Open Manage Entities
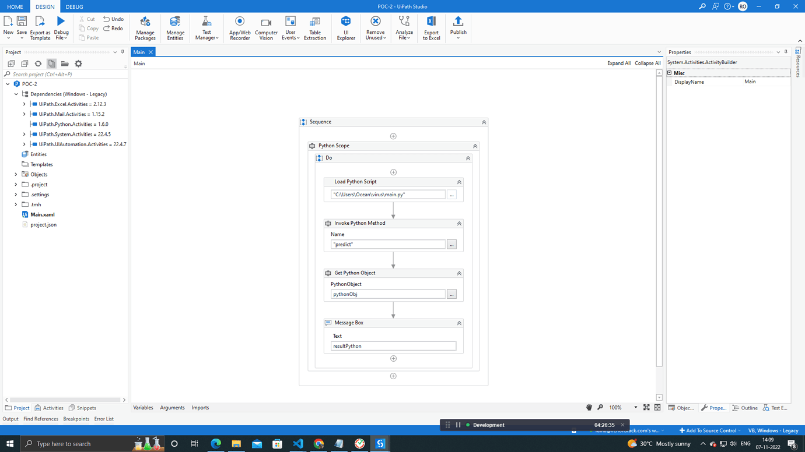 175,28
